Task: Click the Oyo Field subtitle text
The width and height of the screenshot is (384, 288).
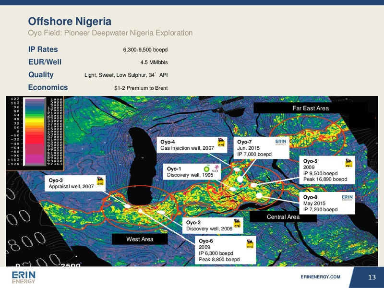Action: (110, 33)
